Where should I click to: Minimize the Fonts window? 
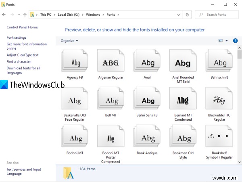tap(213, 4)
